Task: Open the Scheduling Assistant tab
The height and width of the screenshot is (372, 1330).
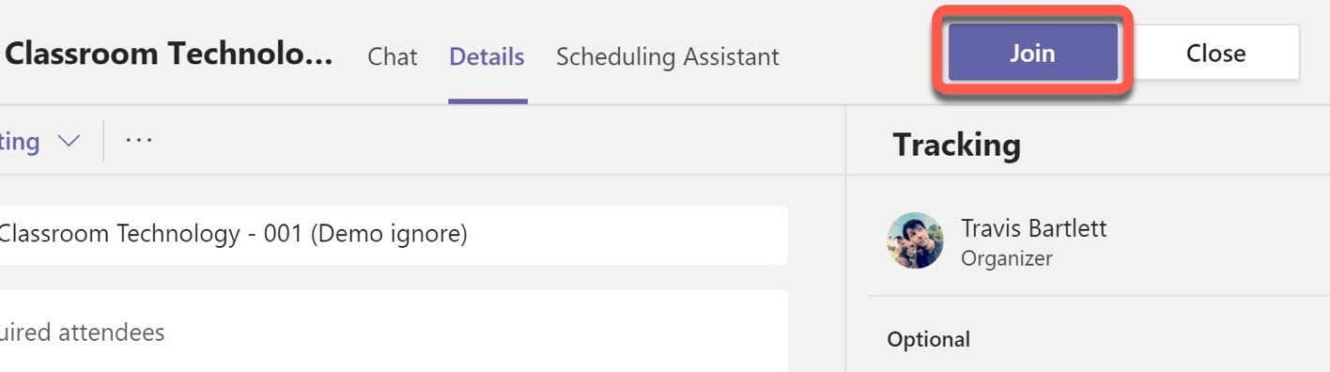Action: (x=667, y=56)
